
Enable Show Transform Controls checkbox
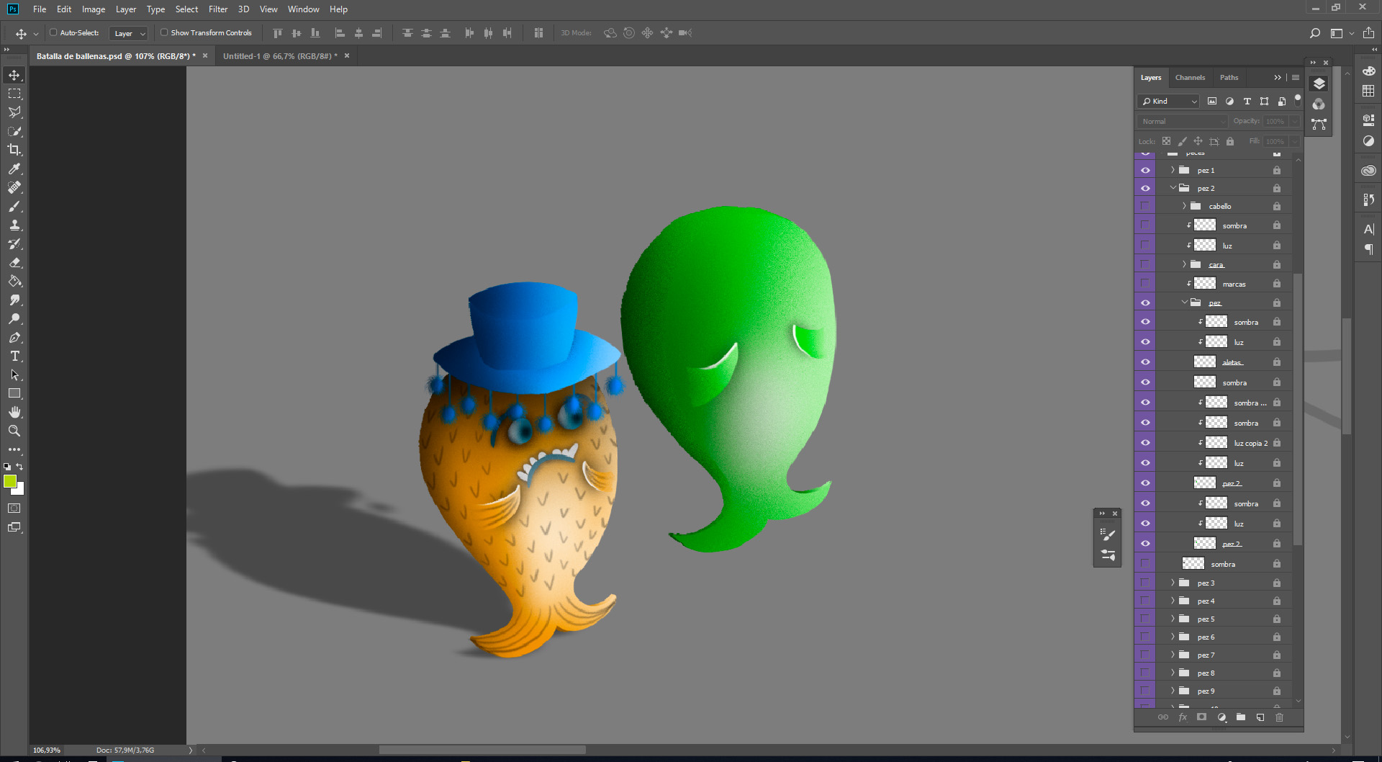tap(164, 32)
